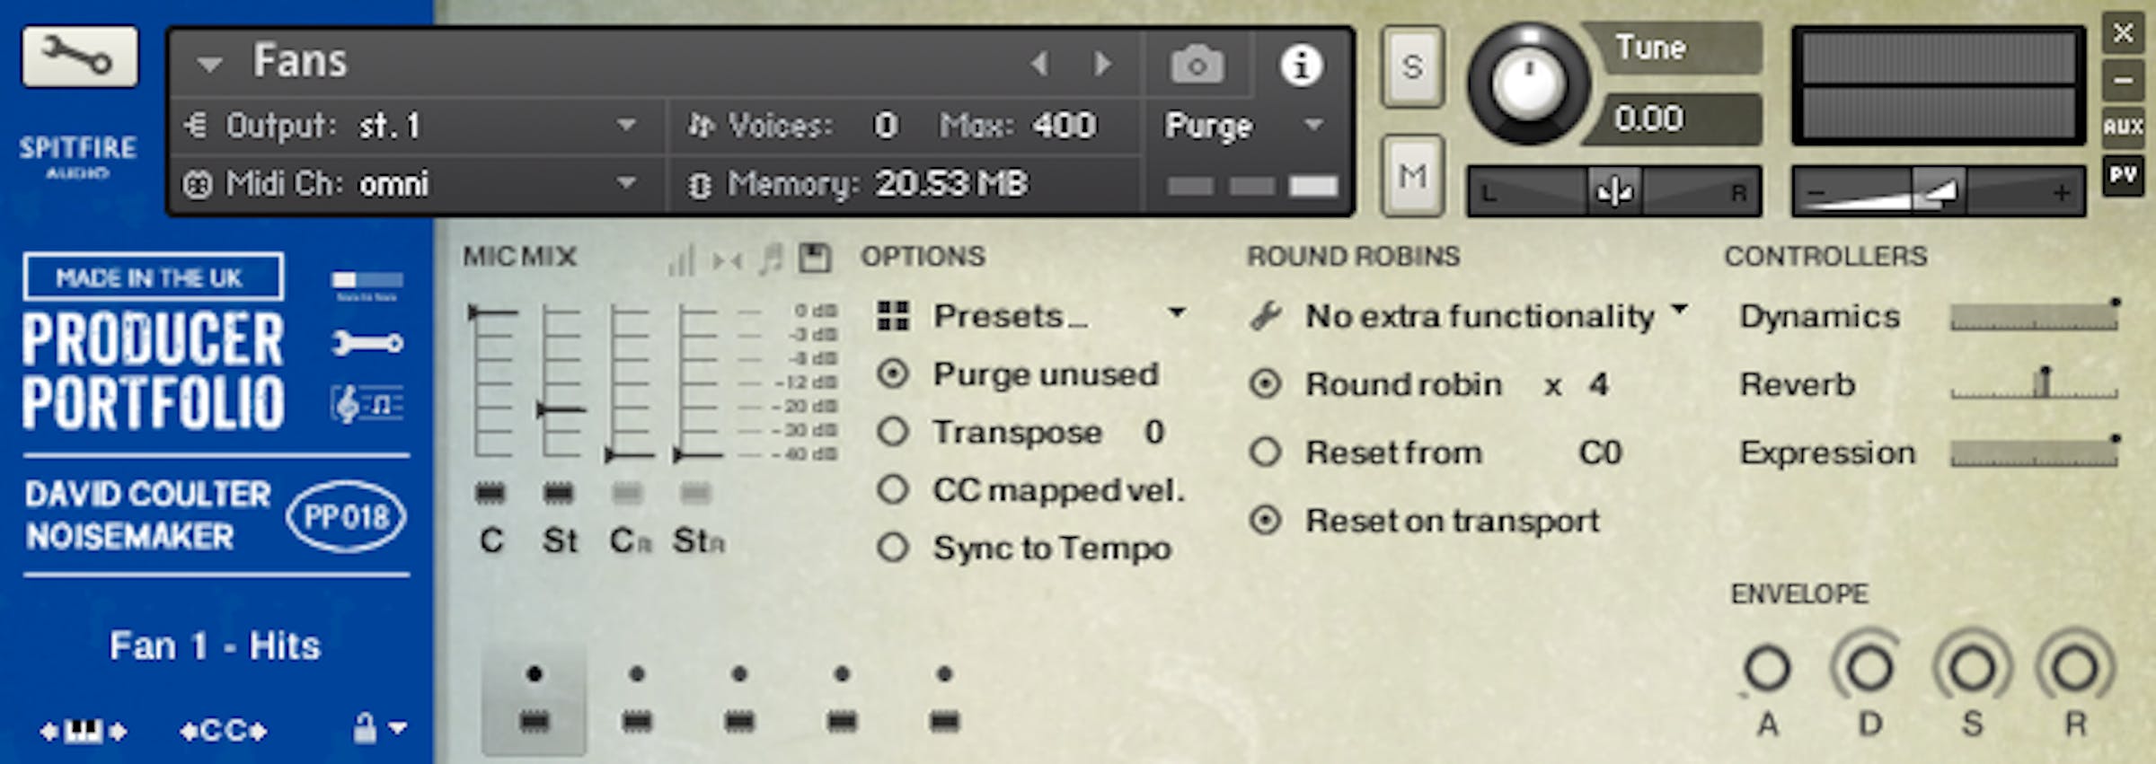Screen dimensions: 2156x764
Task: Toggle the St mic load chip
Action: (558, 493)
